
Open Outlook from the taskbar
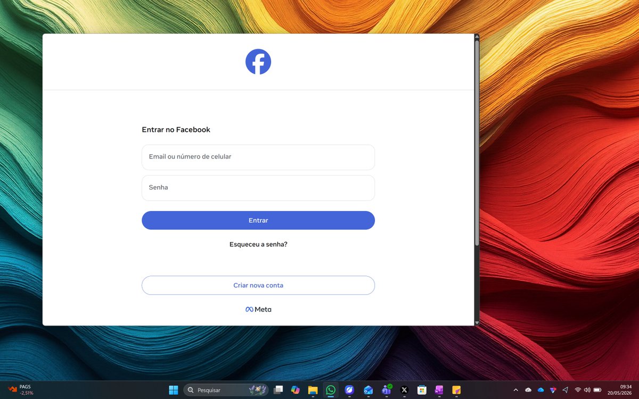pyautogui.click(x=368, y=390)
